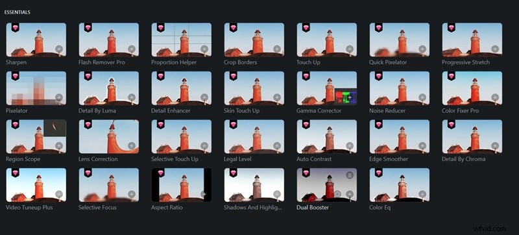Click the ESSENTIALS category heading

18,12
